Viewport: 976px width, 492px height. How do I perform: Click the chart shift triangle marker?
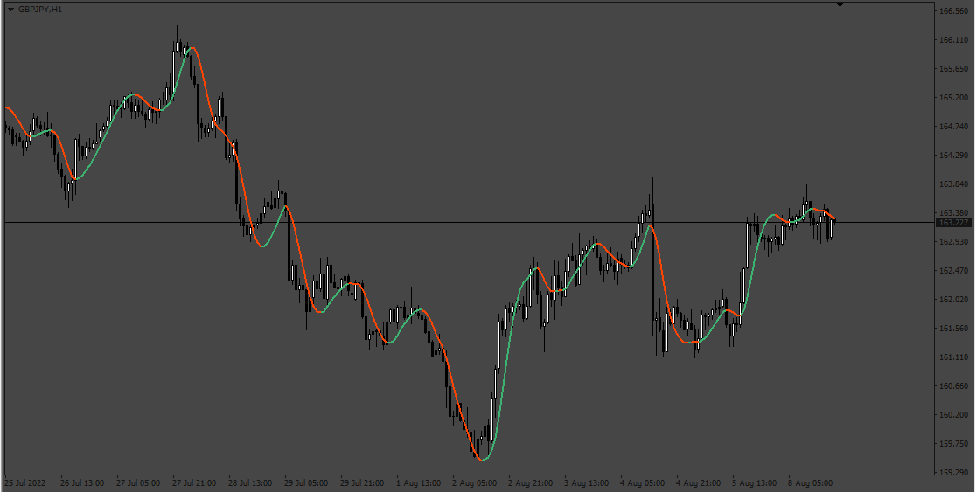840,4
